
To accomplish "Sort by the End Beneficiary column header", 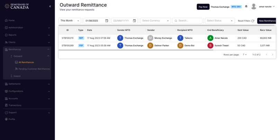I will [215, 30].
